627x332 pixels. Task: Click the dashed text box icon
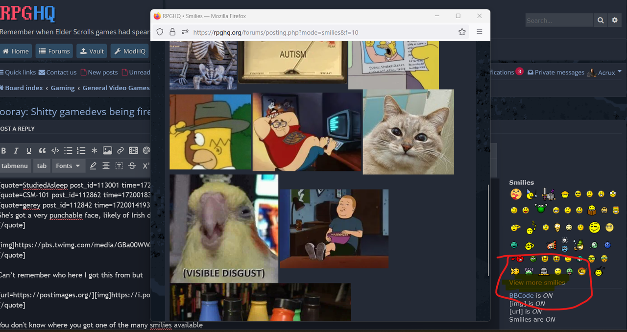[x=119, y=166]
